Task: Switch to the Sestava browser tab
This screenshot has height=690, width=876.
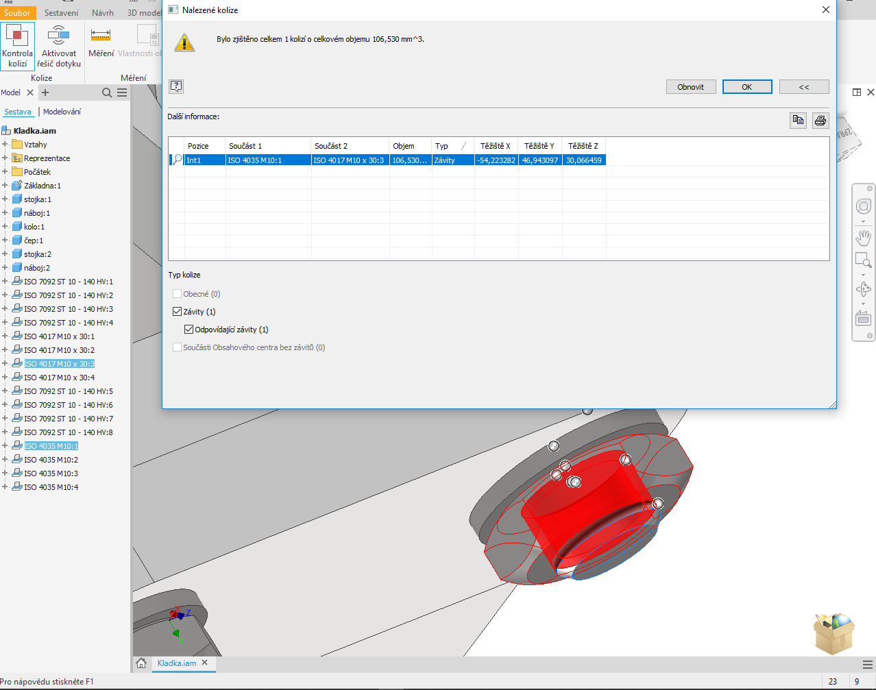Action: (18, 112)
